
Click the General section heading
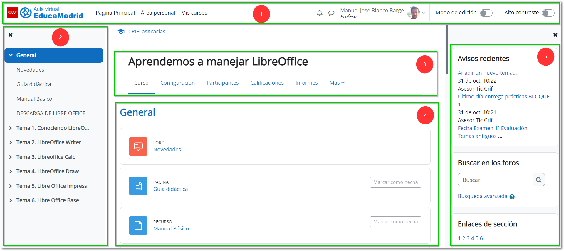click(137, 112)
